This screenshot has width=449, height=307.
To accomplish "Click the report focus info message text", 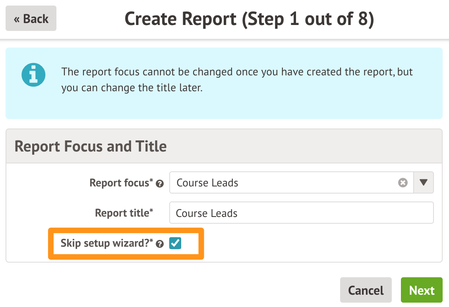I will (237, 80).
